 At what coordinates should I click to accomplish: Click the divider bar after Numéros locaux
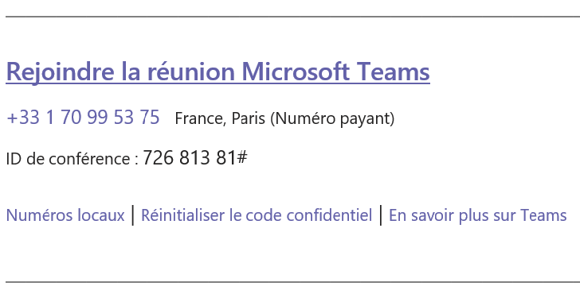(x=133, y=215)
